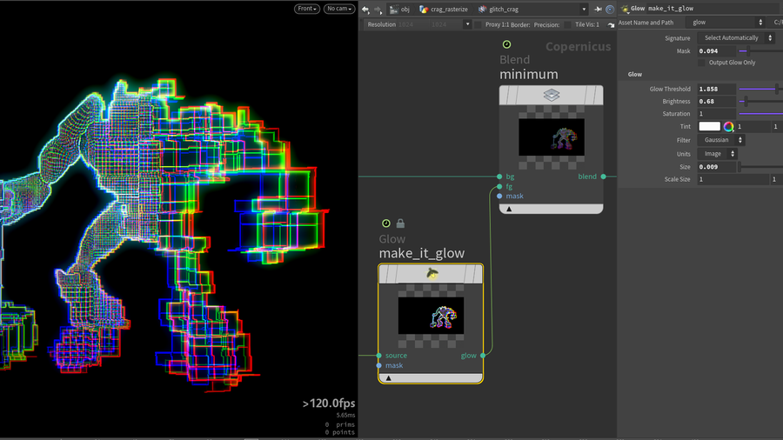The height and width of the screenshot is (440, 783).
Task: Collapse the Blend node with bottom triangle
Action: [509, 209]
